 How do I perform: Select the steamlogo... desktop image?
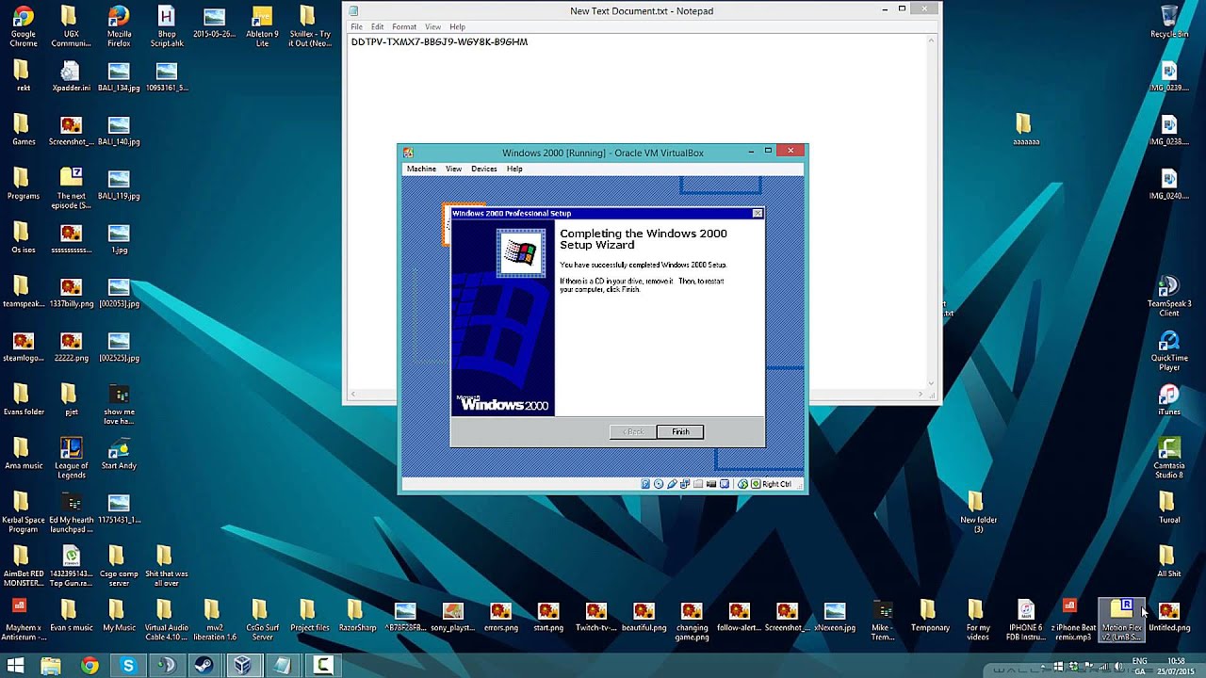point(23,347)
